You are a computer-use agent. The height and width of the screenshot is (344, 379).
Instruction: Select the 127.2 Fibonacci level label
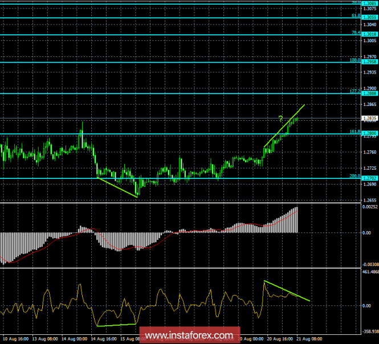tap(355, 91)
